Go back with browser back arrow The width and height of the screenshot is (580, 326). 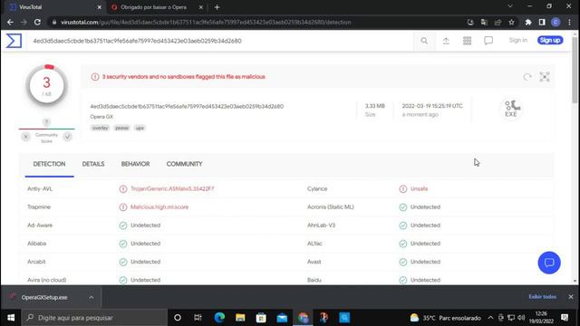tap(10, 22)
